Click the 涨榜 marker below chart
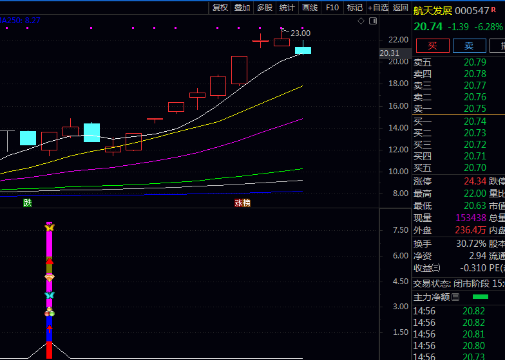This screenshot has width=505, height=360. [242, 203]
